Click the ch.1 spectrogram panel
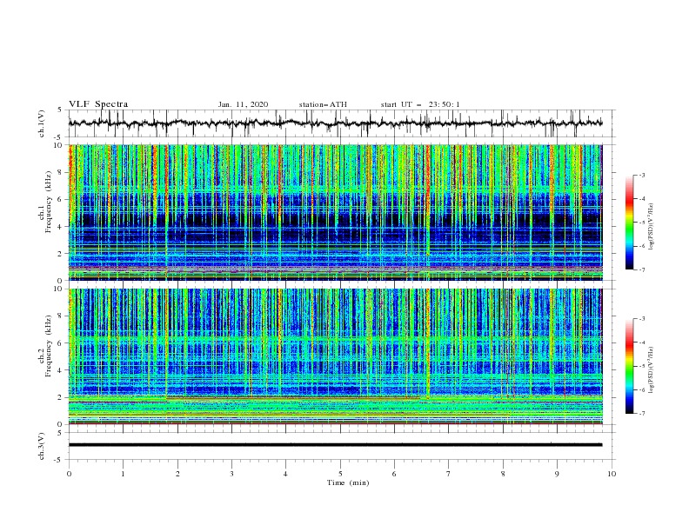This screenshot has height=532, width=689. (x=335, y=212)
